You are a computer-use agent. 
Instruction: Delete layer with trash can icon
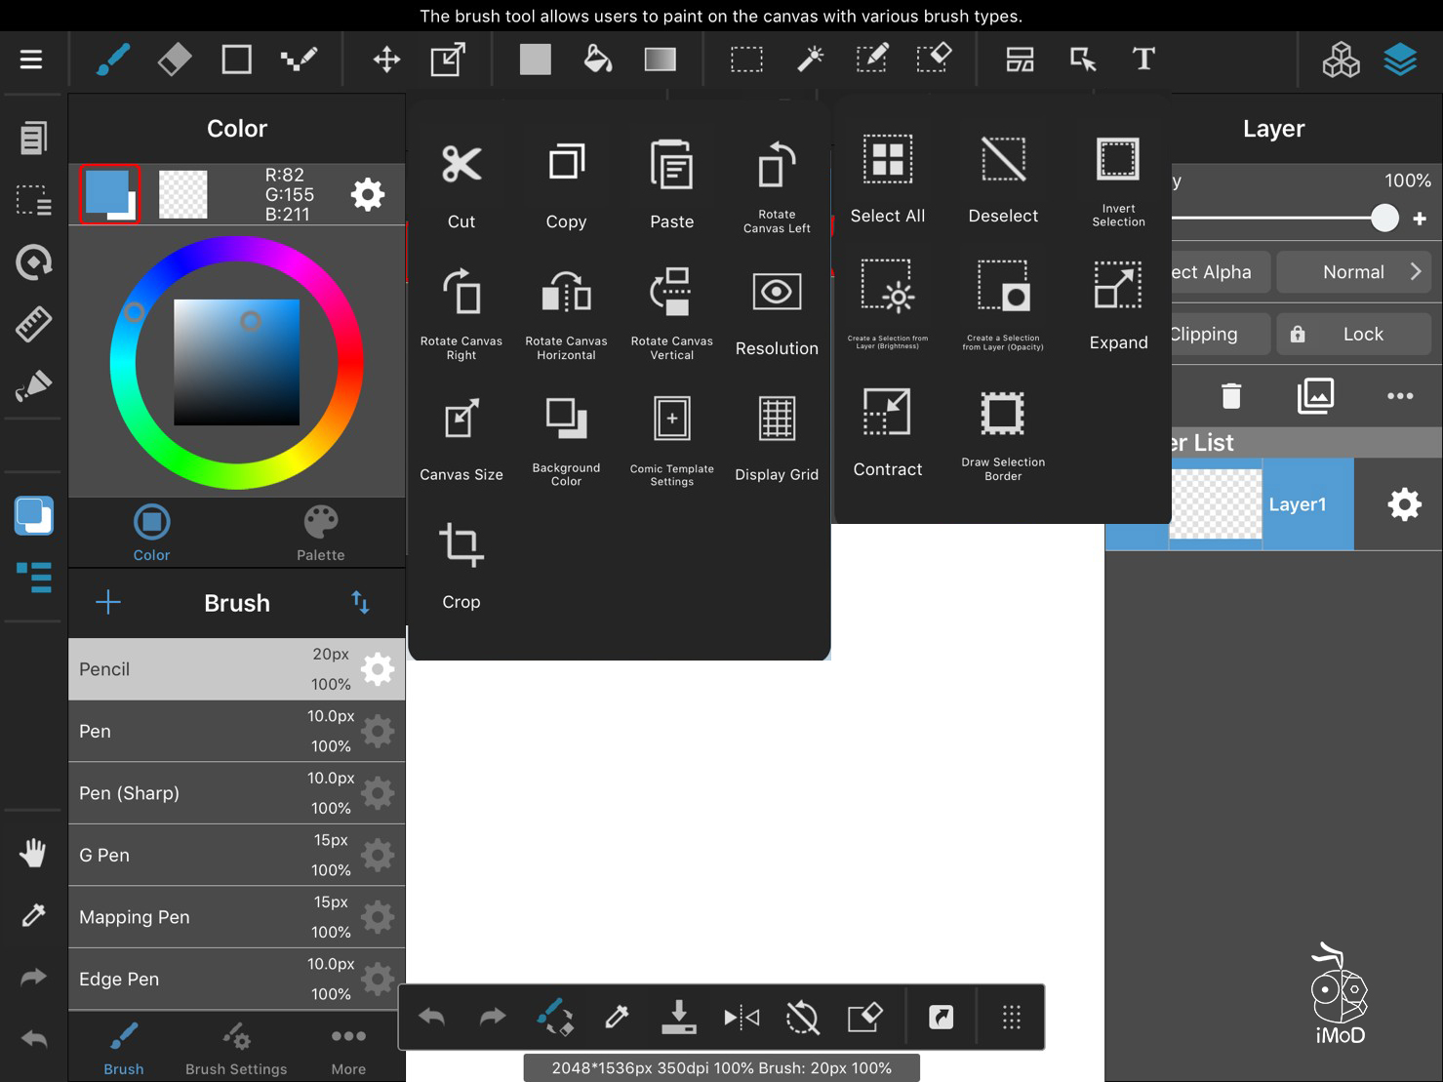point(1230,396)
